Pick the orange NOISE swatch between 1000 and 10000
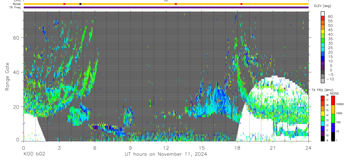The image size is (347, 160). [x=333, y=109]
